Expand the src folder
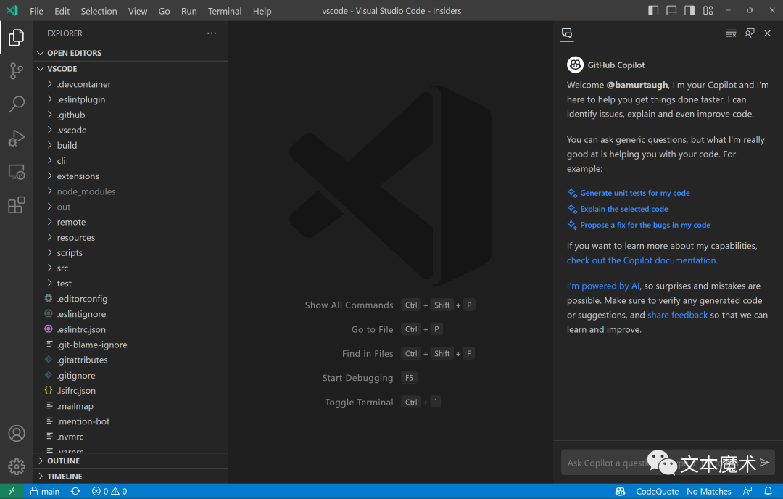 130,268
